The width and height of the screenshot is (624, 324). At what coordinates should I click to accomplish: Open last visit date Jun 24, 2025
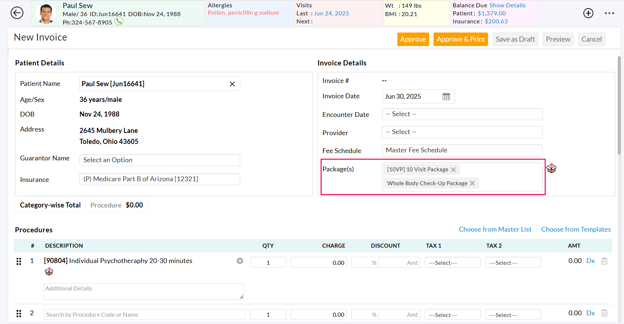[x=331, y=14]
